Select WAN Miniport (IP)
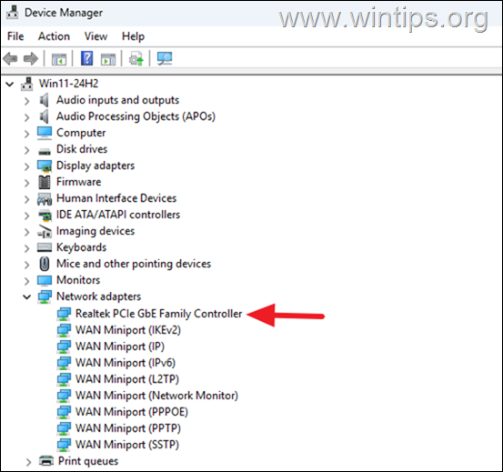This screenshot has width=503, height=472. coord(120,346)
